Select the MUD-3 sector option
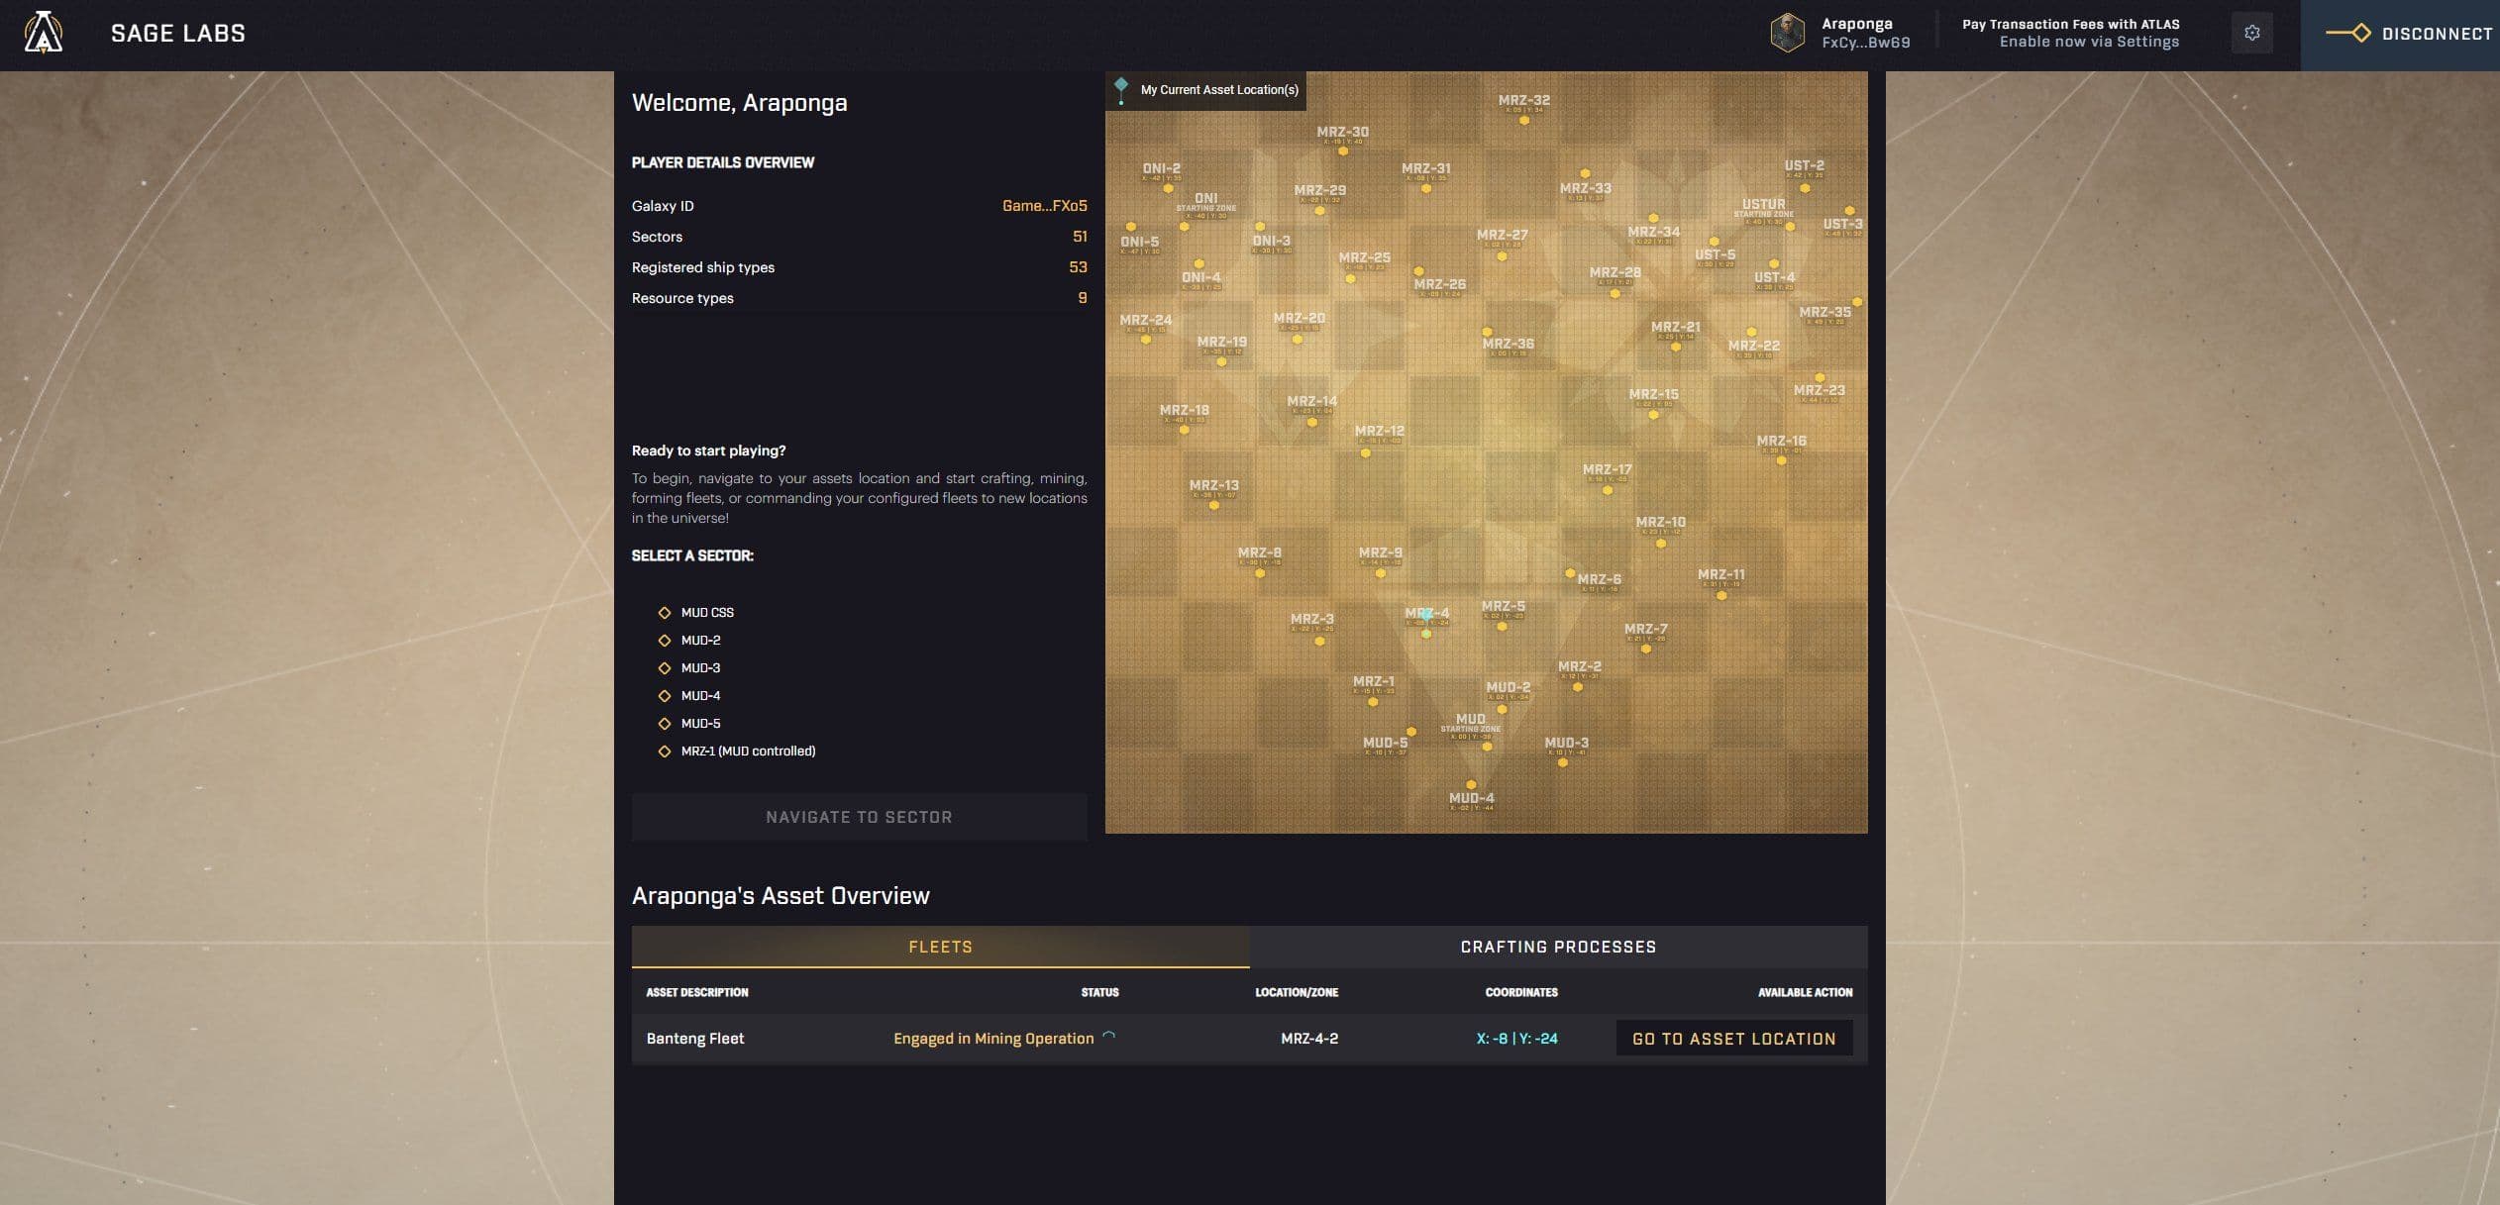Screen dimensions: 2500x1205 click(689, 668)
